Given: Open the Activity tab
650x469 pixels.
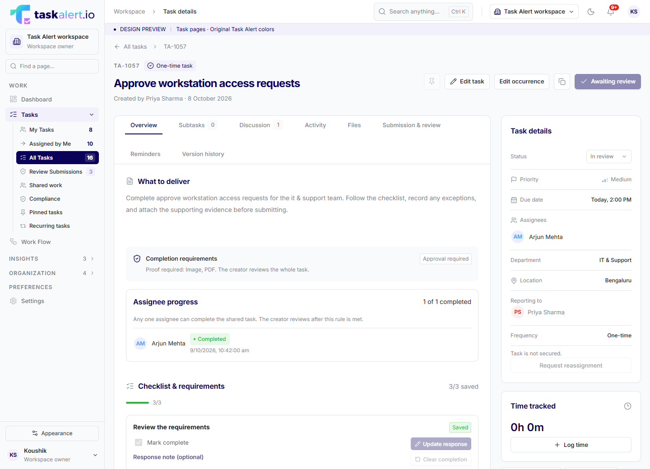Looking at the screenshot, I should click(316, 125).
